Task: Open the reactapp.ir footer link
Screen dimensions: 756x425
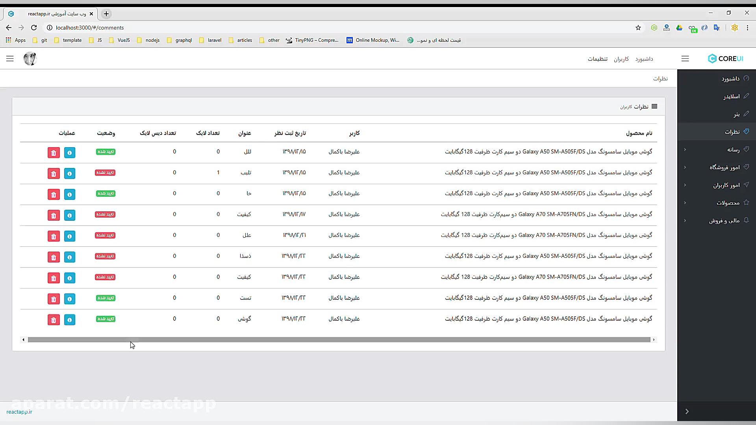Action: (19, 412)
